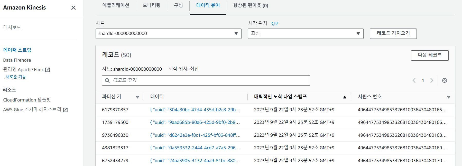Open data record starting with uuid 304a30bc
The height and width of the screenshot is (166, 462).
[195, 110]
